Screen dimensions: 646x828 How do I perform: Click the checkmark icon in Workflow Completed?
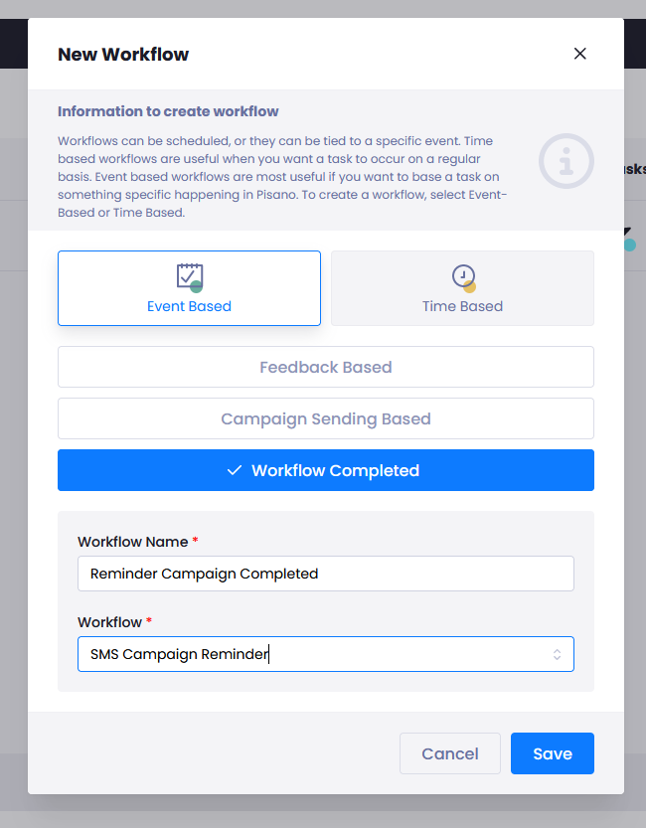[235, 470]
